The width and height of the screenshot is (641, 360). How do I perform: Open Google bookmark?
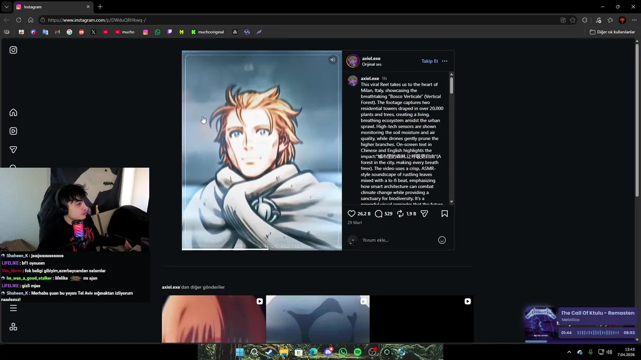69,32
